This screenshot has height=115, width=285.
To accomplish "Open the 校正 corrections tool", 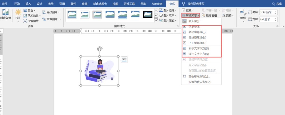I will pos(18,16).
